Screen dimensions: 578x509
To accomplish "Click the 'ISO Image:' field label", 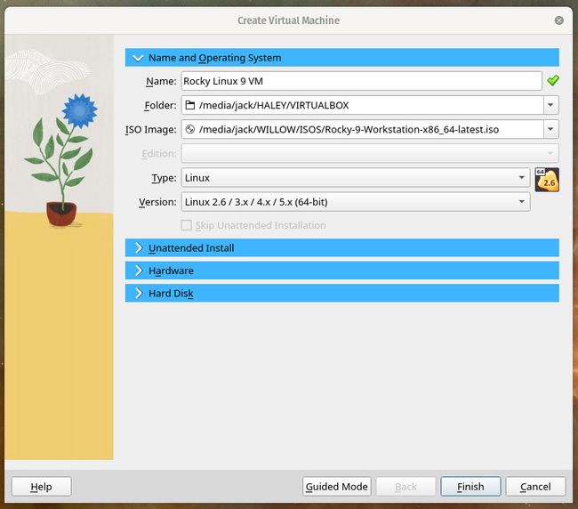I will [x=151, y=130].
